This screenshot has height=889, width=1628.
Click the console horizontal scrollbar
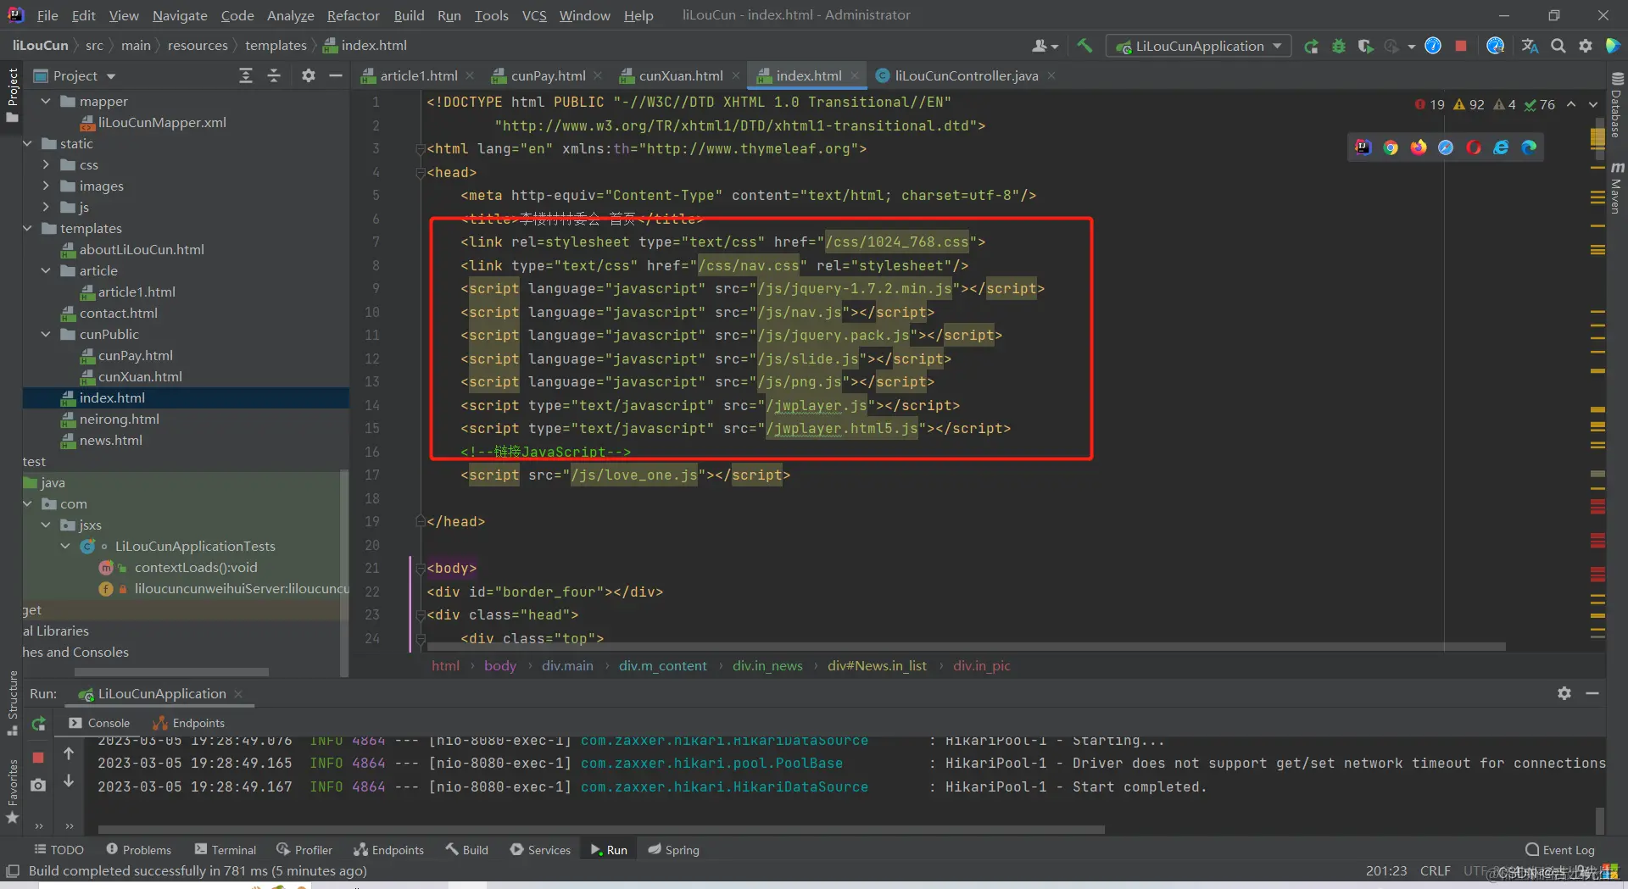(600, 830)
